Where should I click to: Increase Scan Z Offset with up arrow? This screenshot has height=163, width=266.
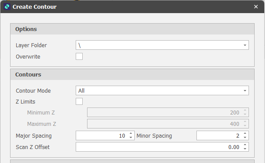pos(245,145)
